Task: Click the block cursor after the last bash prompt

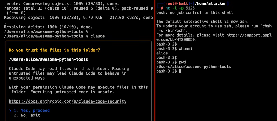Action: (180, 71)
